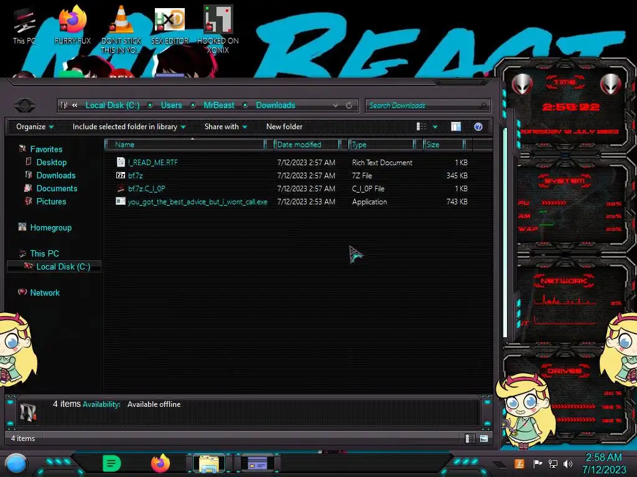
Task: Open the green notes app in the taskbar
Action: point(112,463)
